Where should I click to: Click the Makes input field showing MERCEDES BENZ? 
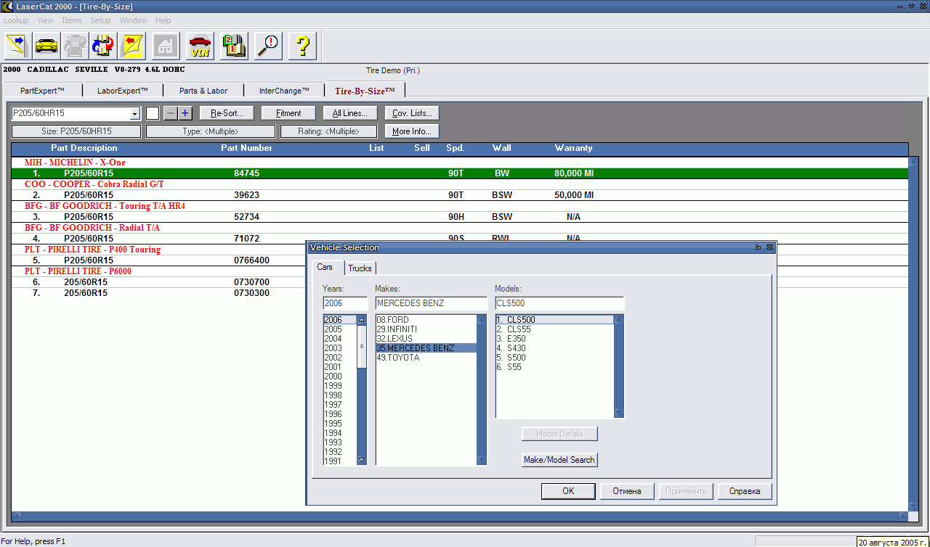431,303
